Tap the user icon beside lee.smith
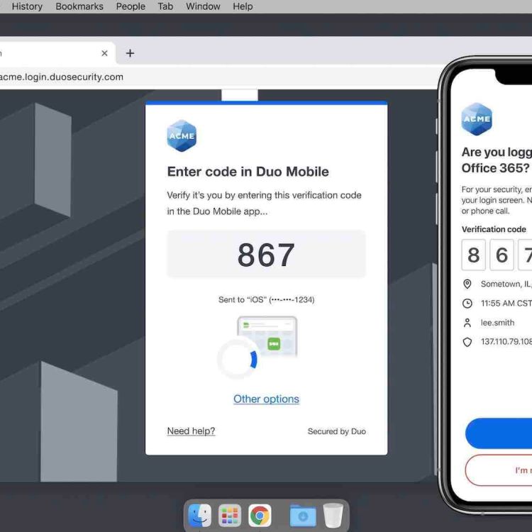Image resolution: width=532 pixels, height=532 pixels. pos(467,323)
